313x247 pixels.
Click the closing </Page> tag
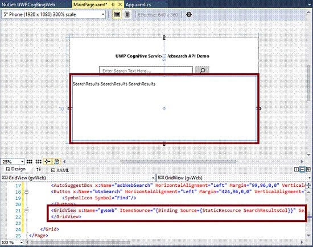(39, 236)
